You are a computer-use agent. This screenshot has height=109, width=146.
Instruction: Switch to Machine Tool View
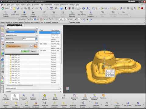point(15,97)
